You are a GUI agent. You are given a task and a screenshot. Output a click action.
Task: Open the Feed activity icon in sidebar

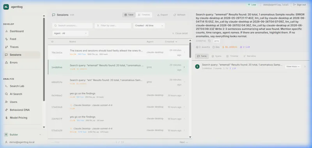(6, 39)
